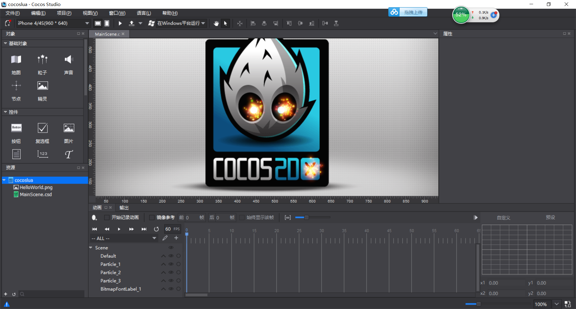Enable 开始记录动画 checkbox
The height and width of the screenshot is (309, 576).
106,217
